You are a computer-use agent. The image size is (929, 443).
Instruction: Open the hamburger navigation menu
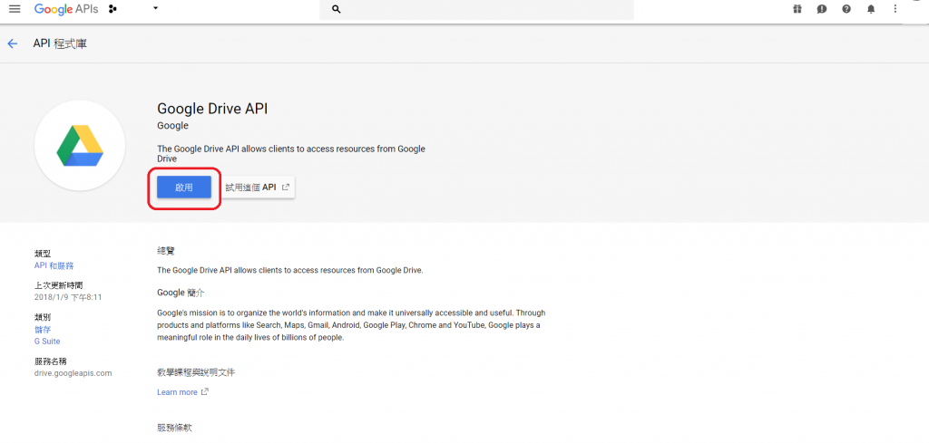coord(15,9)
